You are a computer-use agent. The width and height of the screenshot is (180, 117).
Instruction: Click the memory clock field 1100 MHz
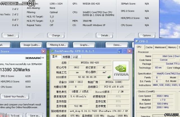99,116
